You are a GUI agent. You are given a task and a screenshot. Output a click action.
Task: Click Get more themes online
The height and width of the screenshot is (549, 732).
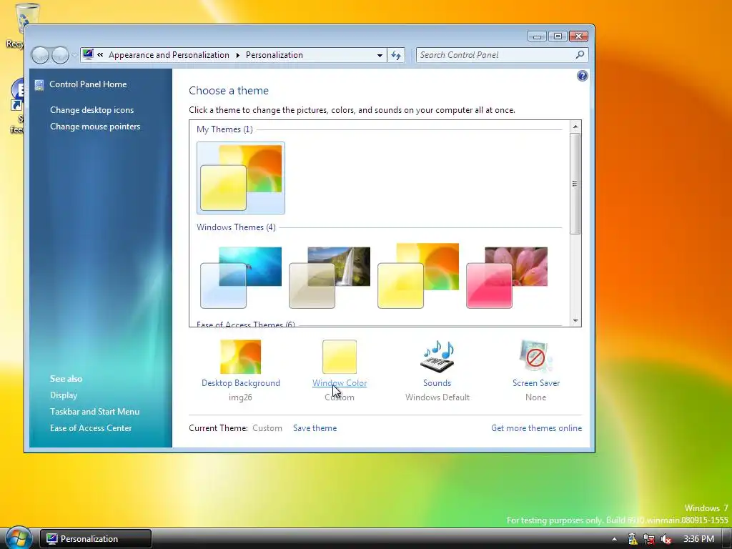click(536, 428)
